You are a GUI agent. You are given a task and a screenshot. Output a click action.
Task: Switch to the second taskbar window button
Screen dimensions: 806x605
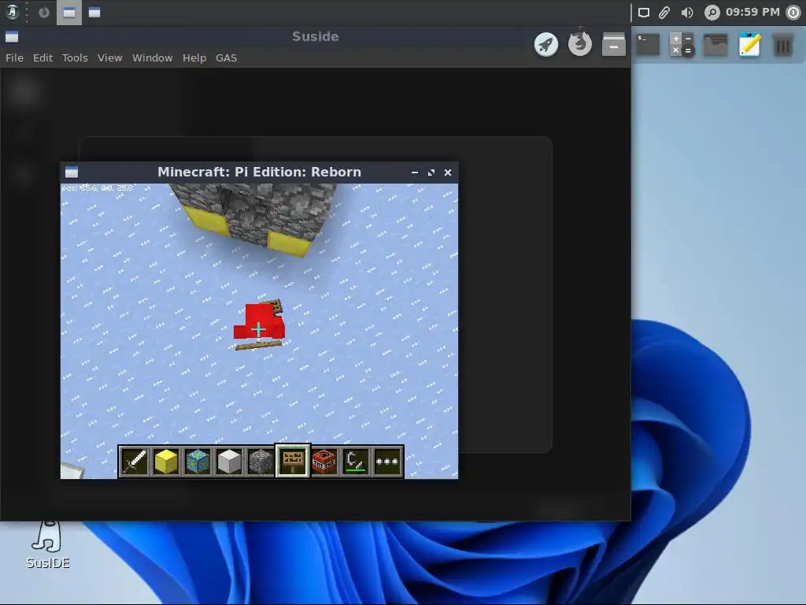94,13
